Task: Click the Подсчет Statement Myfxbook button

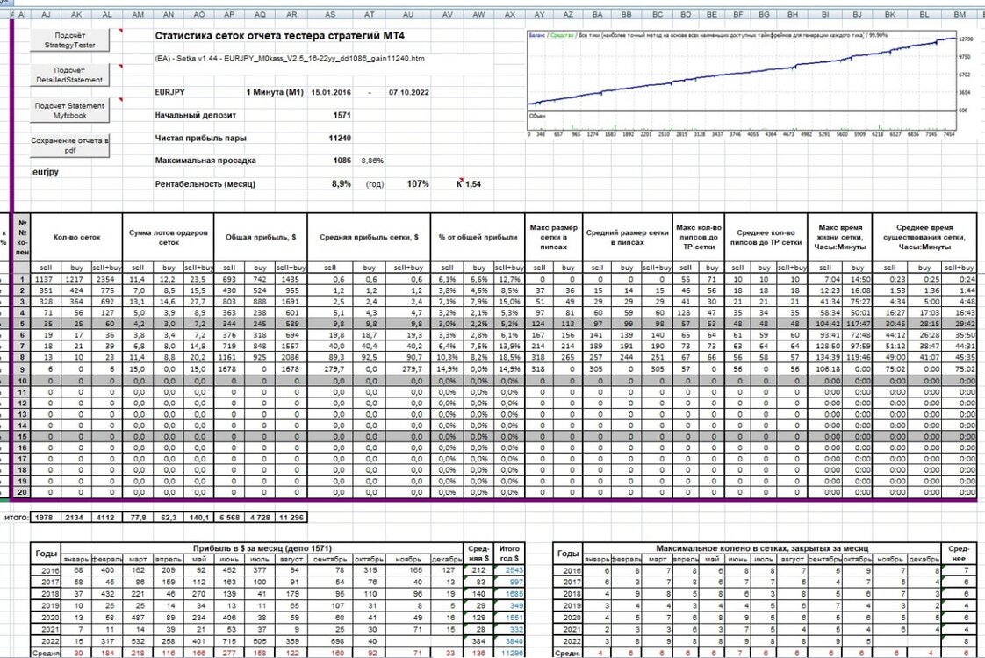Action: tap(69, 111)
